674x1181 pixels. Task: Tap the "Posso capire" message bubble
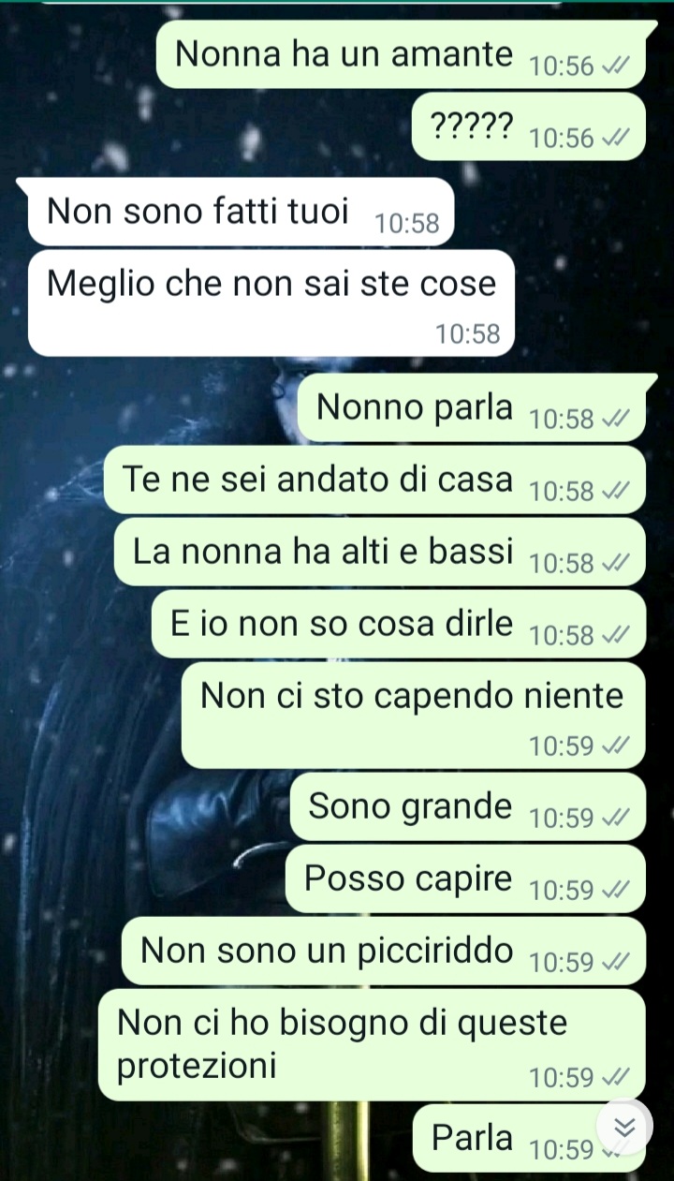pos(465,878)
